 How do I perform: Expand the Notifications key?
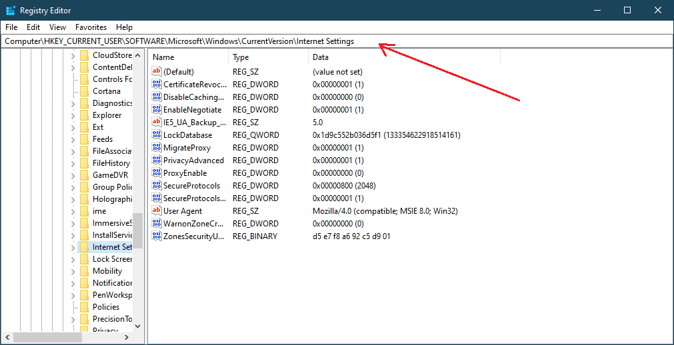(73, 284)
